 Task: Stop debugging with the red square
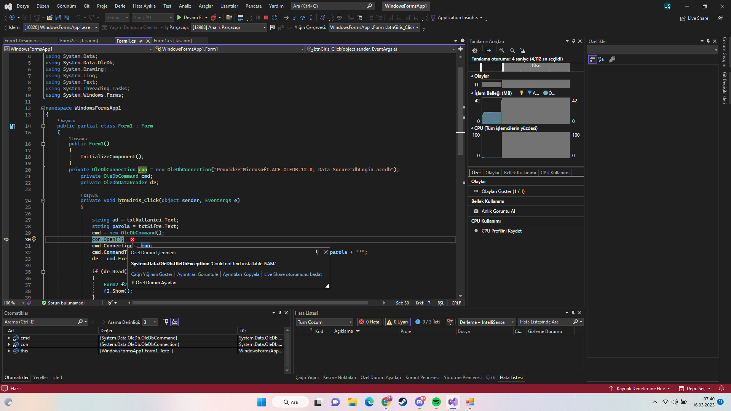[266, 18]
